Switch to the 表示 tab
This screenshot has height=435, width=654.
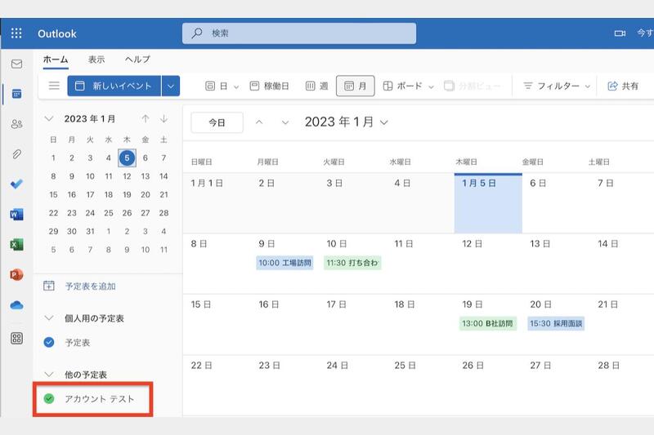point(96,60)
